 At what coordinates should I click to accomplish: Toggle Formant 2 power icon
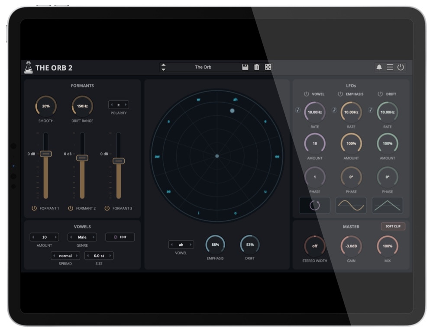tap(71, 208)
